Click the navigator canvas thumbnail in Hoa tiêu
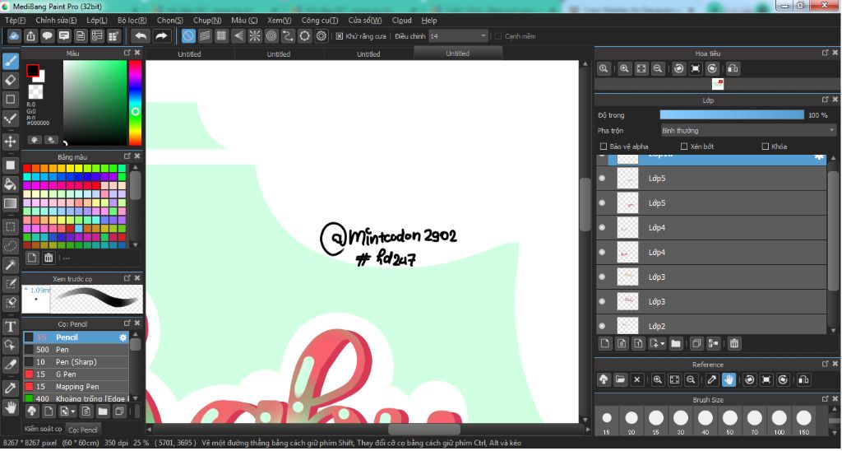 tap(717, 84)
